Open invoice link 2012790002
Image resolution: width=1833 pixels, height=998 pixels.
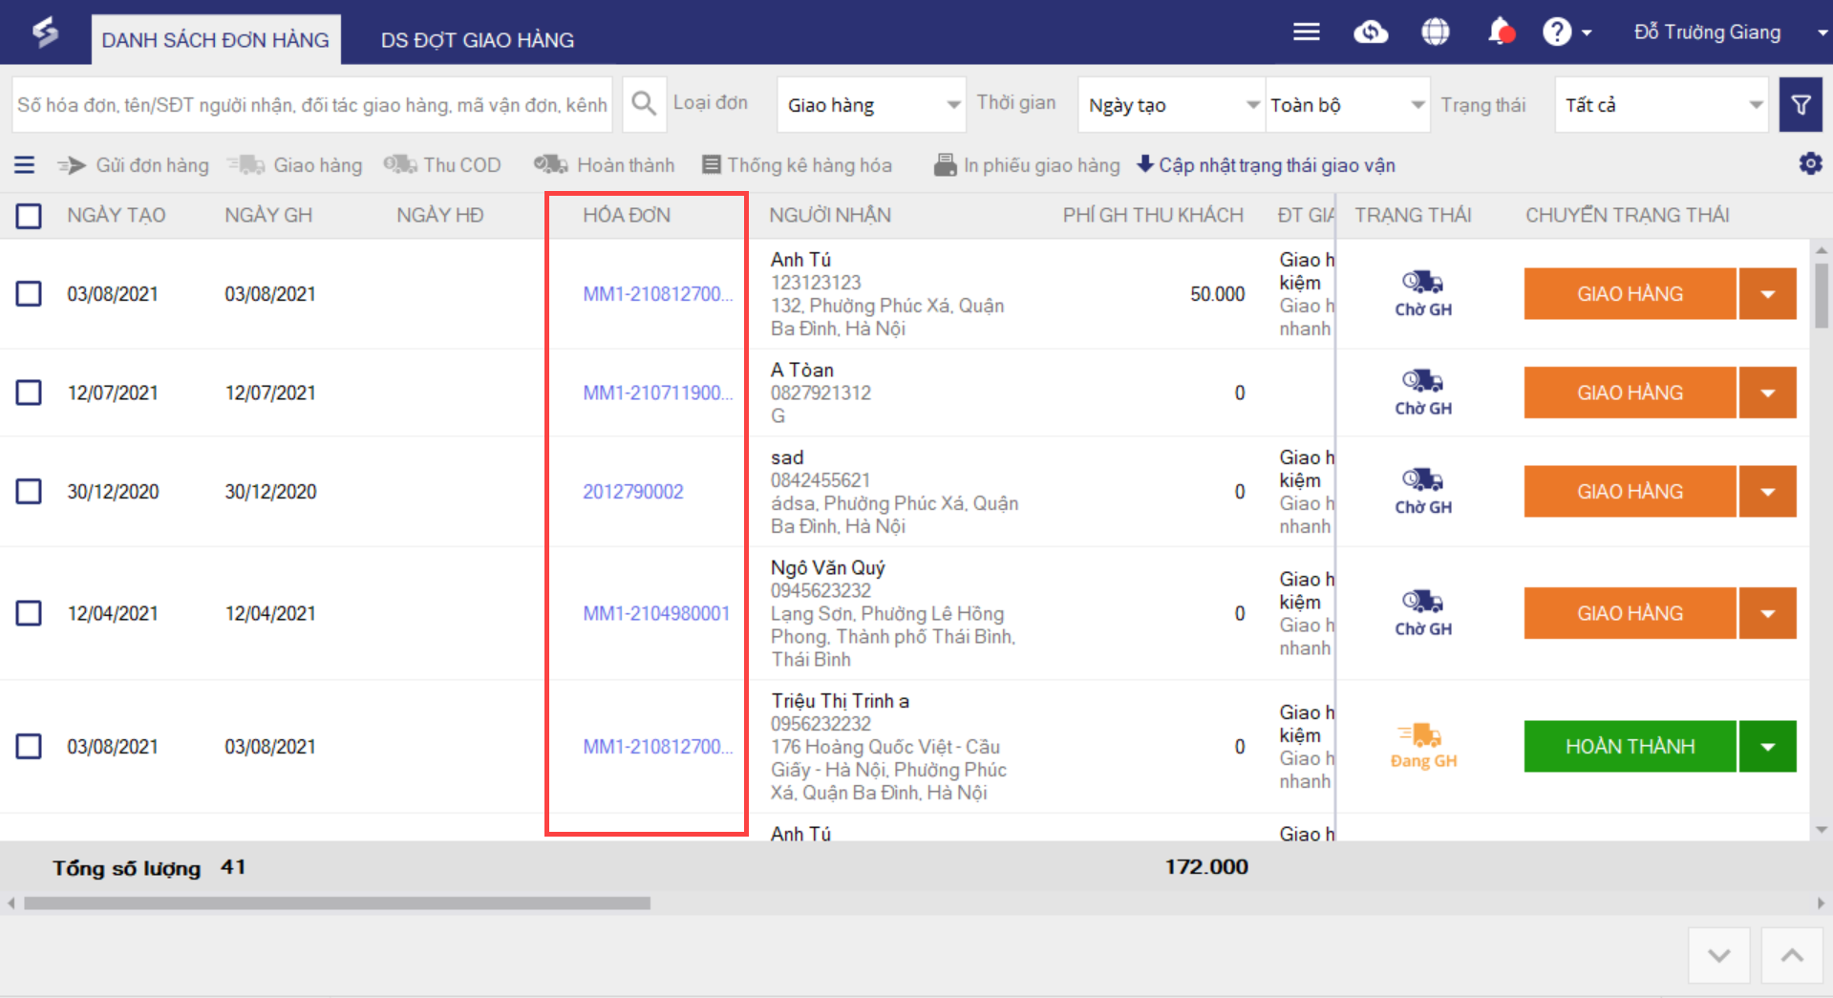[632, 492]
